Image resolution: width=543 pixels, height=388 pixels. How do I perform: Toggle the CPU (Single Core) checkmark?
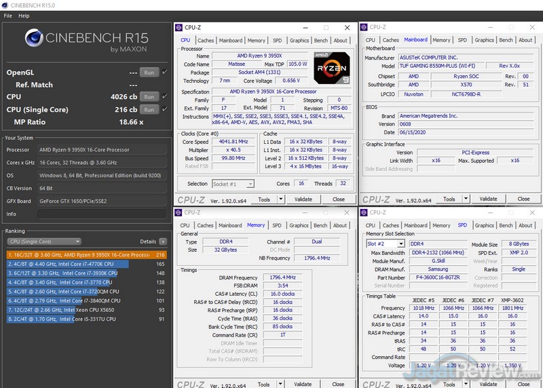164,109
